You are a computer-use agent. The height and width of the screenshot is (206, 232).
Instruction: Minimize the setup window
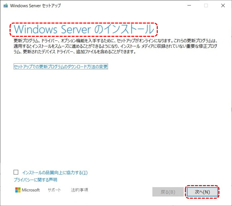[189, 6]
